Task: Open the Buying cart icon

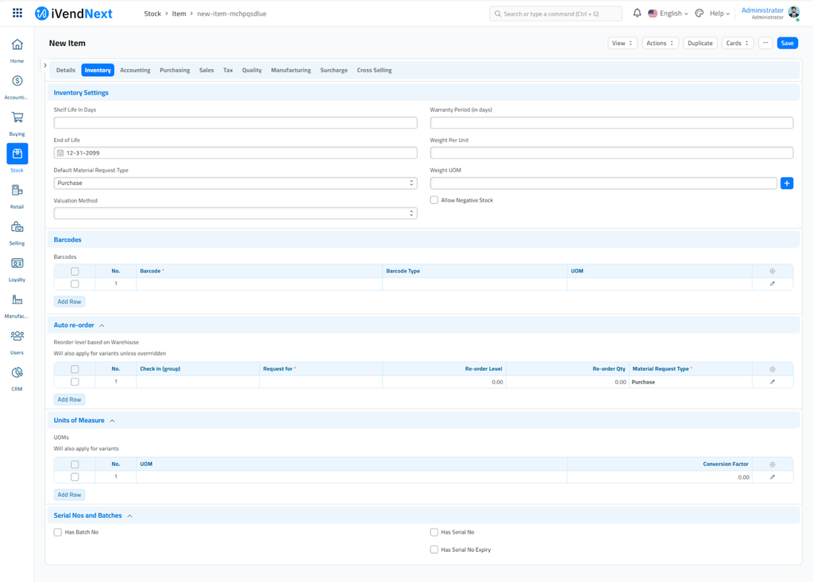Action: coord(17,118)
